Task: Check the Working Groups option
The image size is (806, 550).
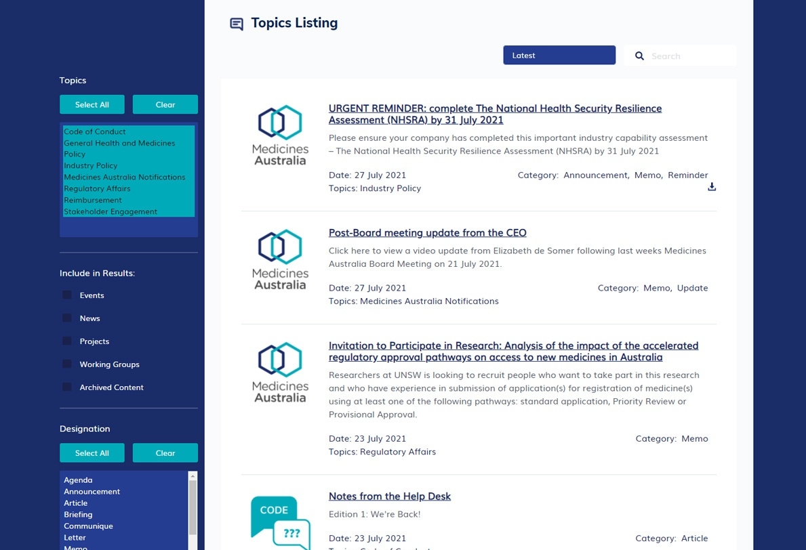Action: pos(67,364)
